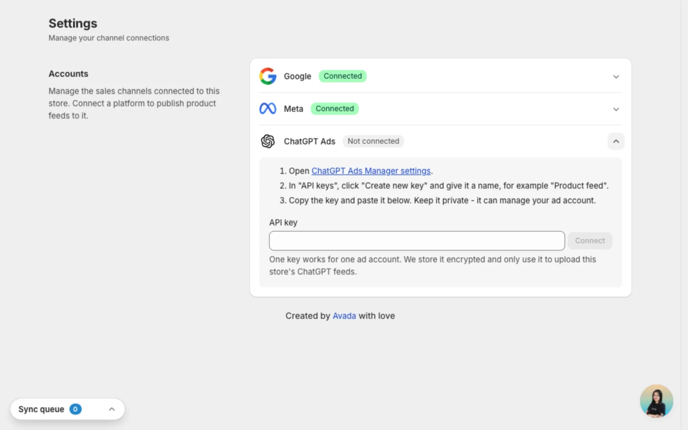Click the Not connected status badge
Screen dimensions: 688x430
[x=373, y=141]
